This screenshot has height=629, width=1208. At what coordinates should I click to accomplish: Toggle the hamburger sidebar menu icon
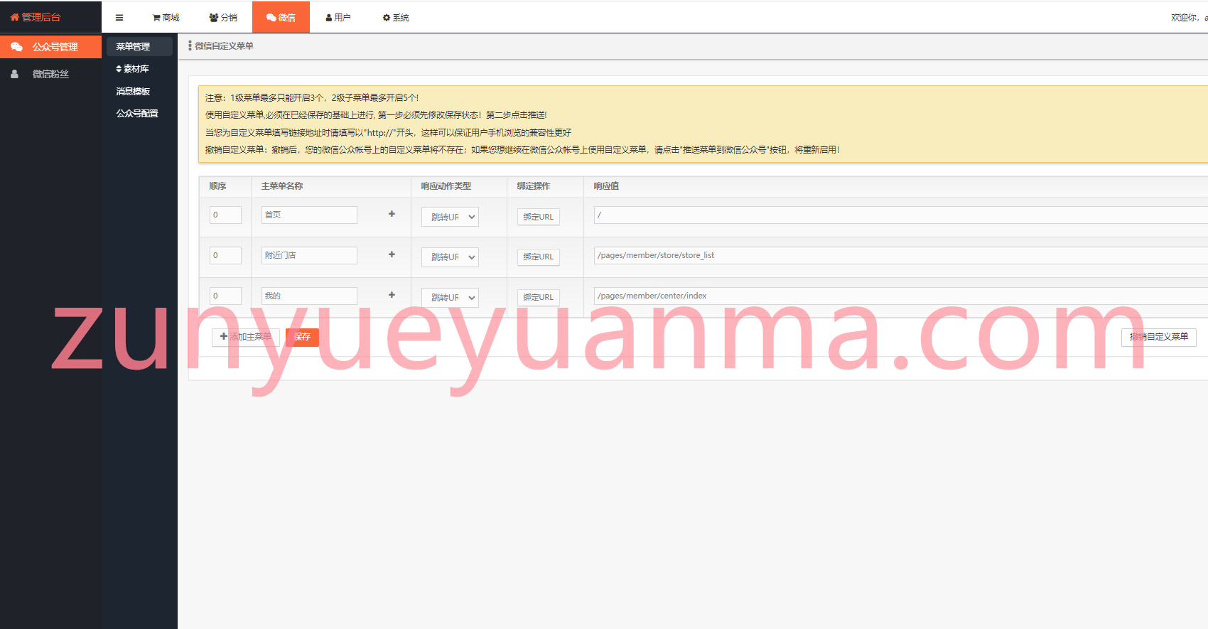coord(119,18)
